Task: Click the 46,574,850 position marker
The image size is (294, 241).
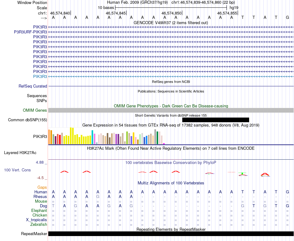Action: coord(172,13)
